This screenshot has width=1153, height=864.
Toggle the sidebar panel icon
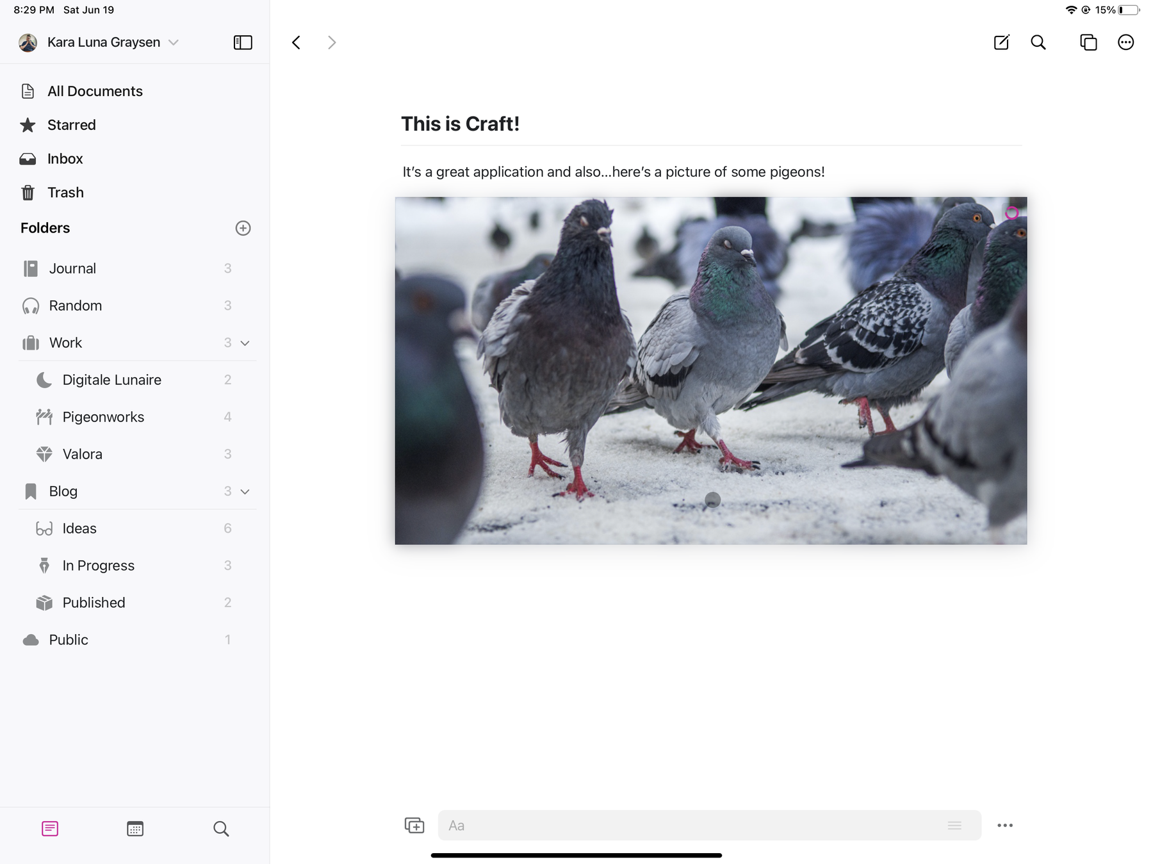point(243,42)
